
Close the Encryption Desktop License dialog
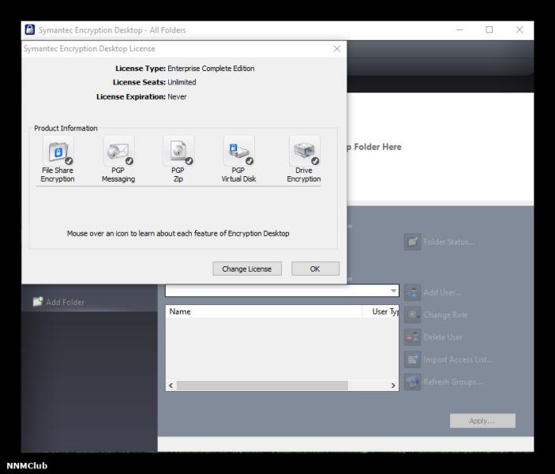tap(336, 48)
